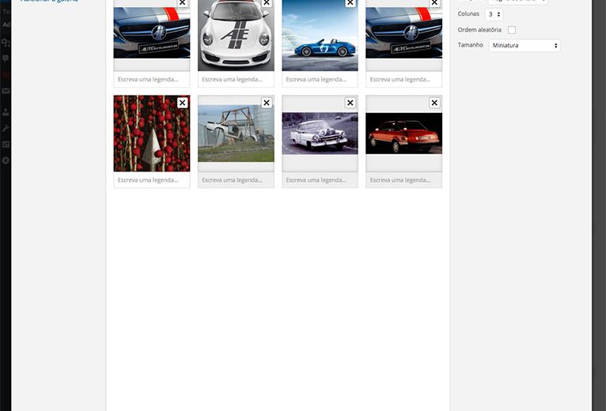Click caption field under white Porsche image
This screenshot has height=411, width=606.
point(236,80)
